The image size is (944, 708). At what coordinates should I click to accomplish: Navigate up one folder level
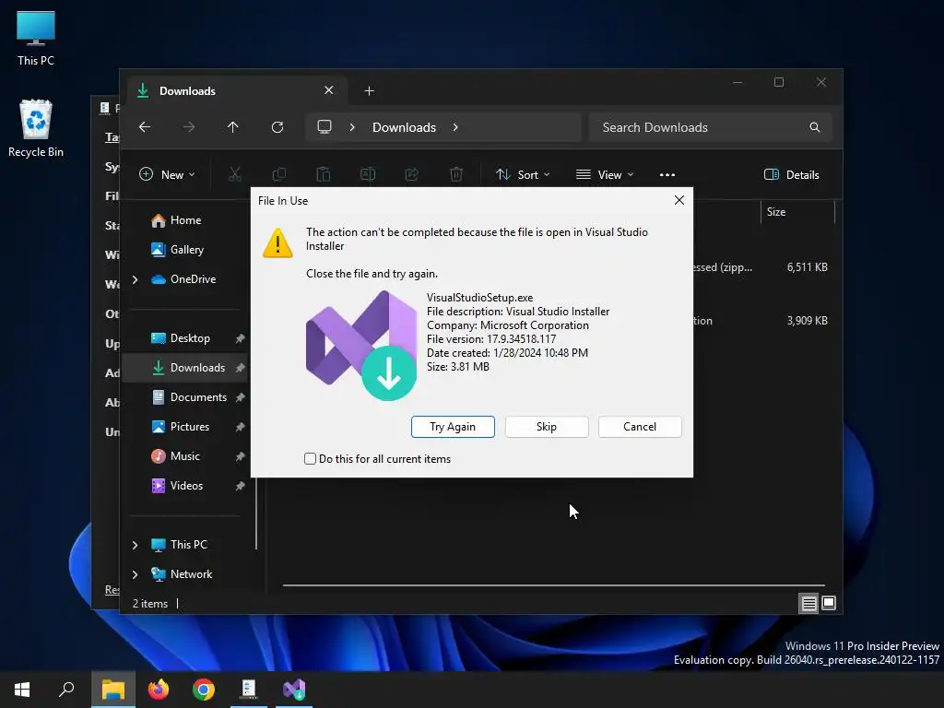(232, 127)
